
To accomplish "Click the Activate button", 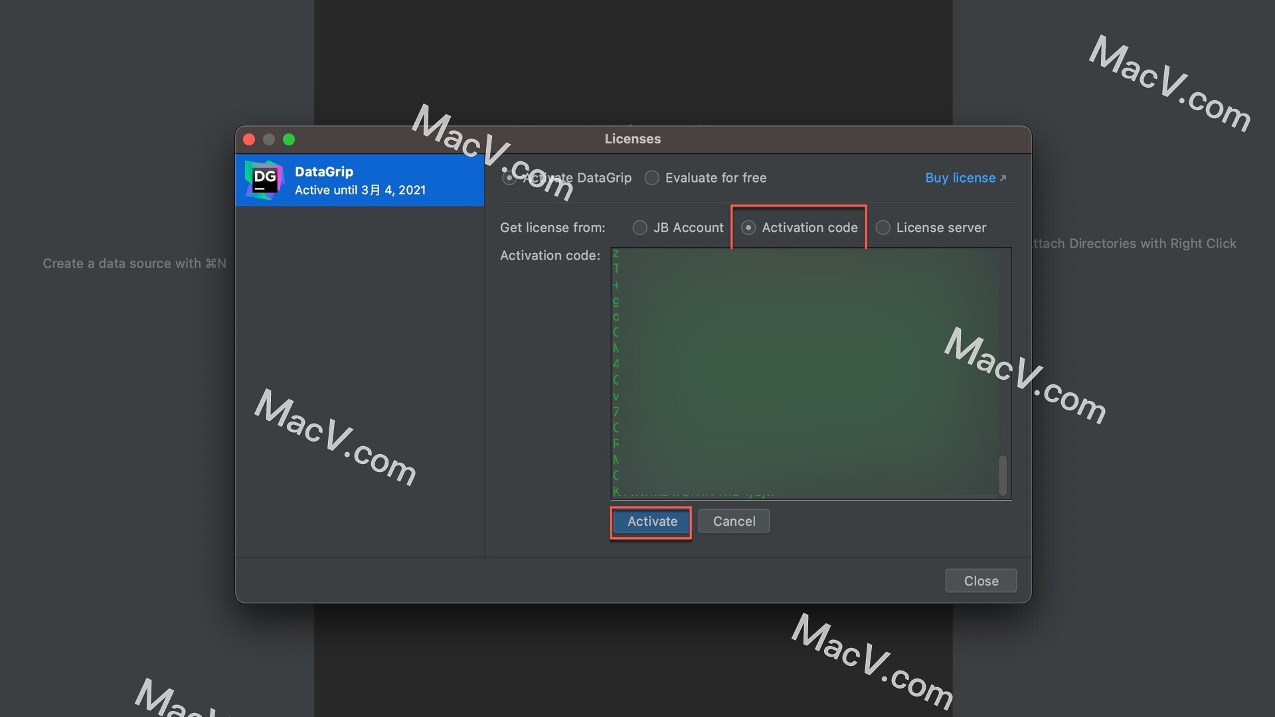I will (x=651, y=522).
